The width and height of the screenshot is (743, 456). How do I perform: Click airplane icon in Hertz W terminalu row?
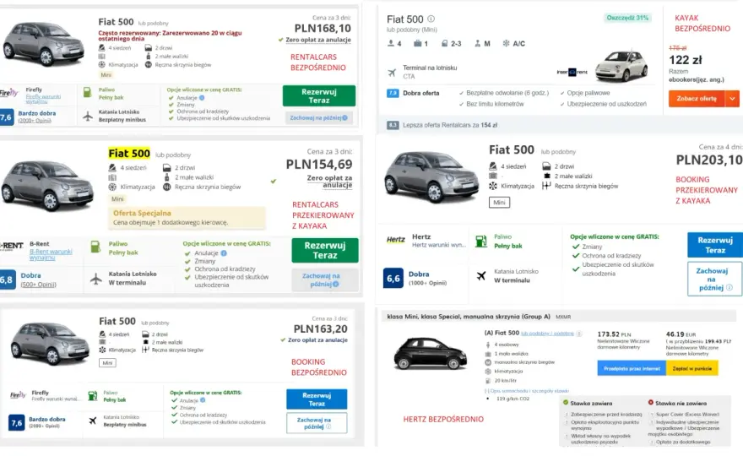(x=481, y=276)
